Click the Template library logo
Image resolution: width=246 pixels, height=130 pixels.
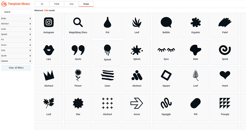(15, 4)
